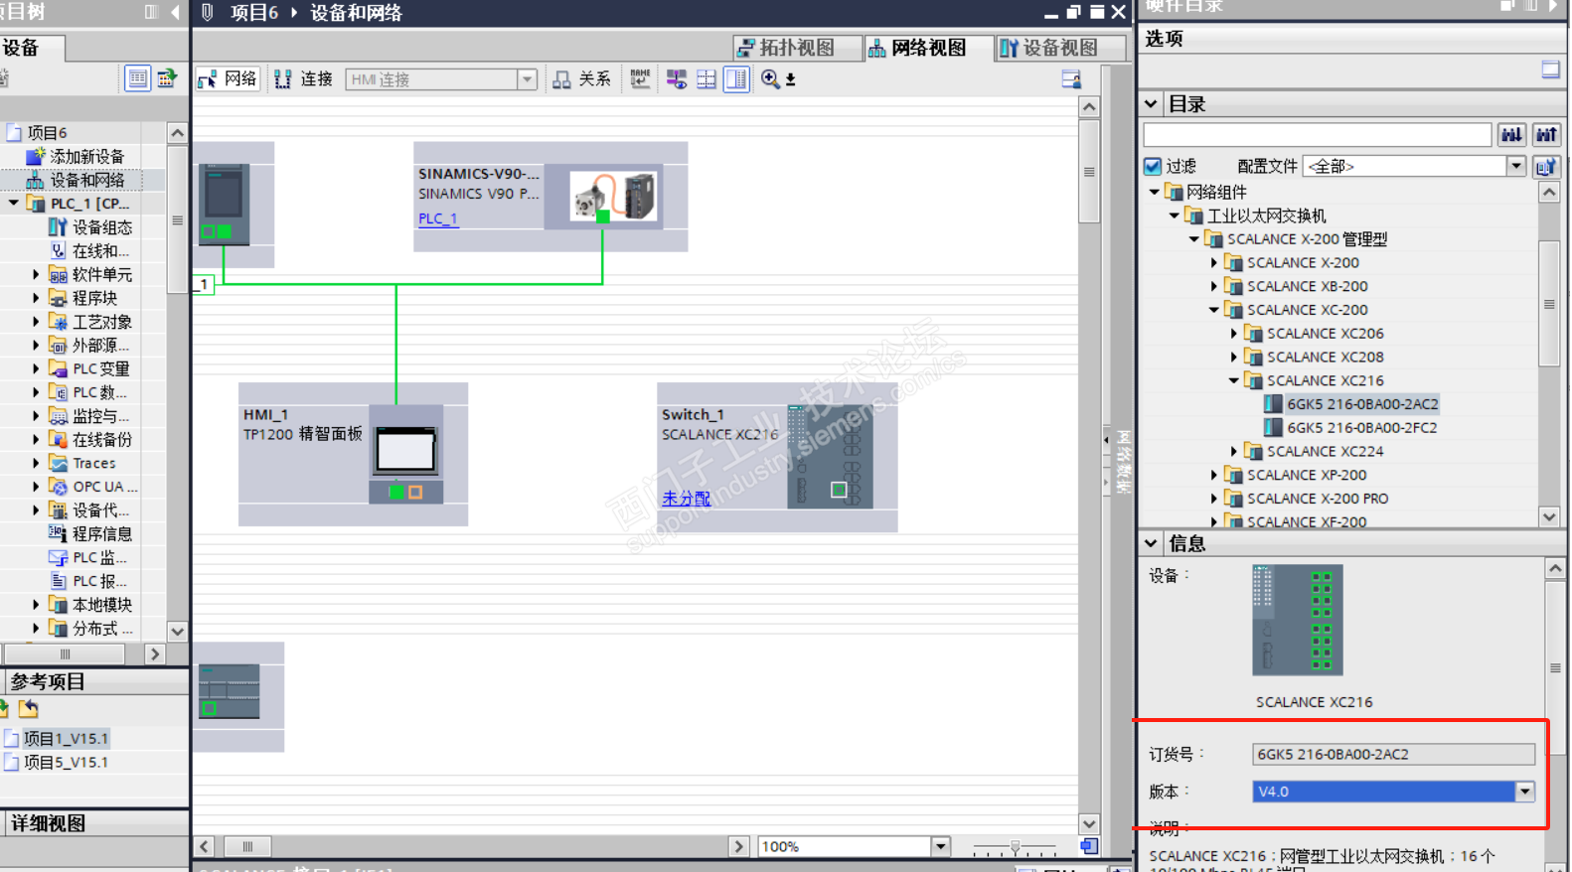The height and width of the screenshot is (872, 1572).
Task: Click the OPC UA item icon
Action: pyautogui.click(x=59, y=487)
